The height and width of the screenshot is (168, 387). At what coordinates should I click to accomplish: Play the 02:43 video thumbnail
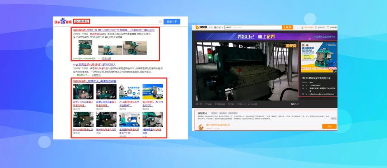click(130, 120)
